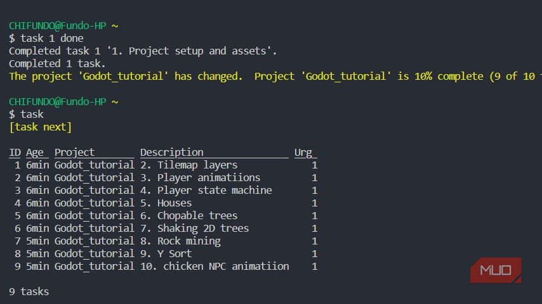542x304 pixels.
Task: Select the '2. Tilemap layers' task description
Action: (x=188, y=165)
